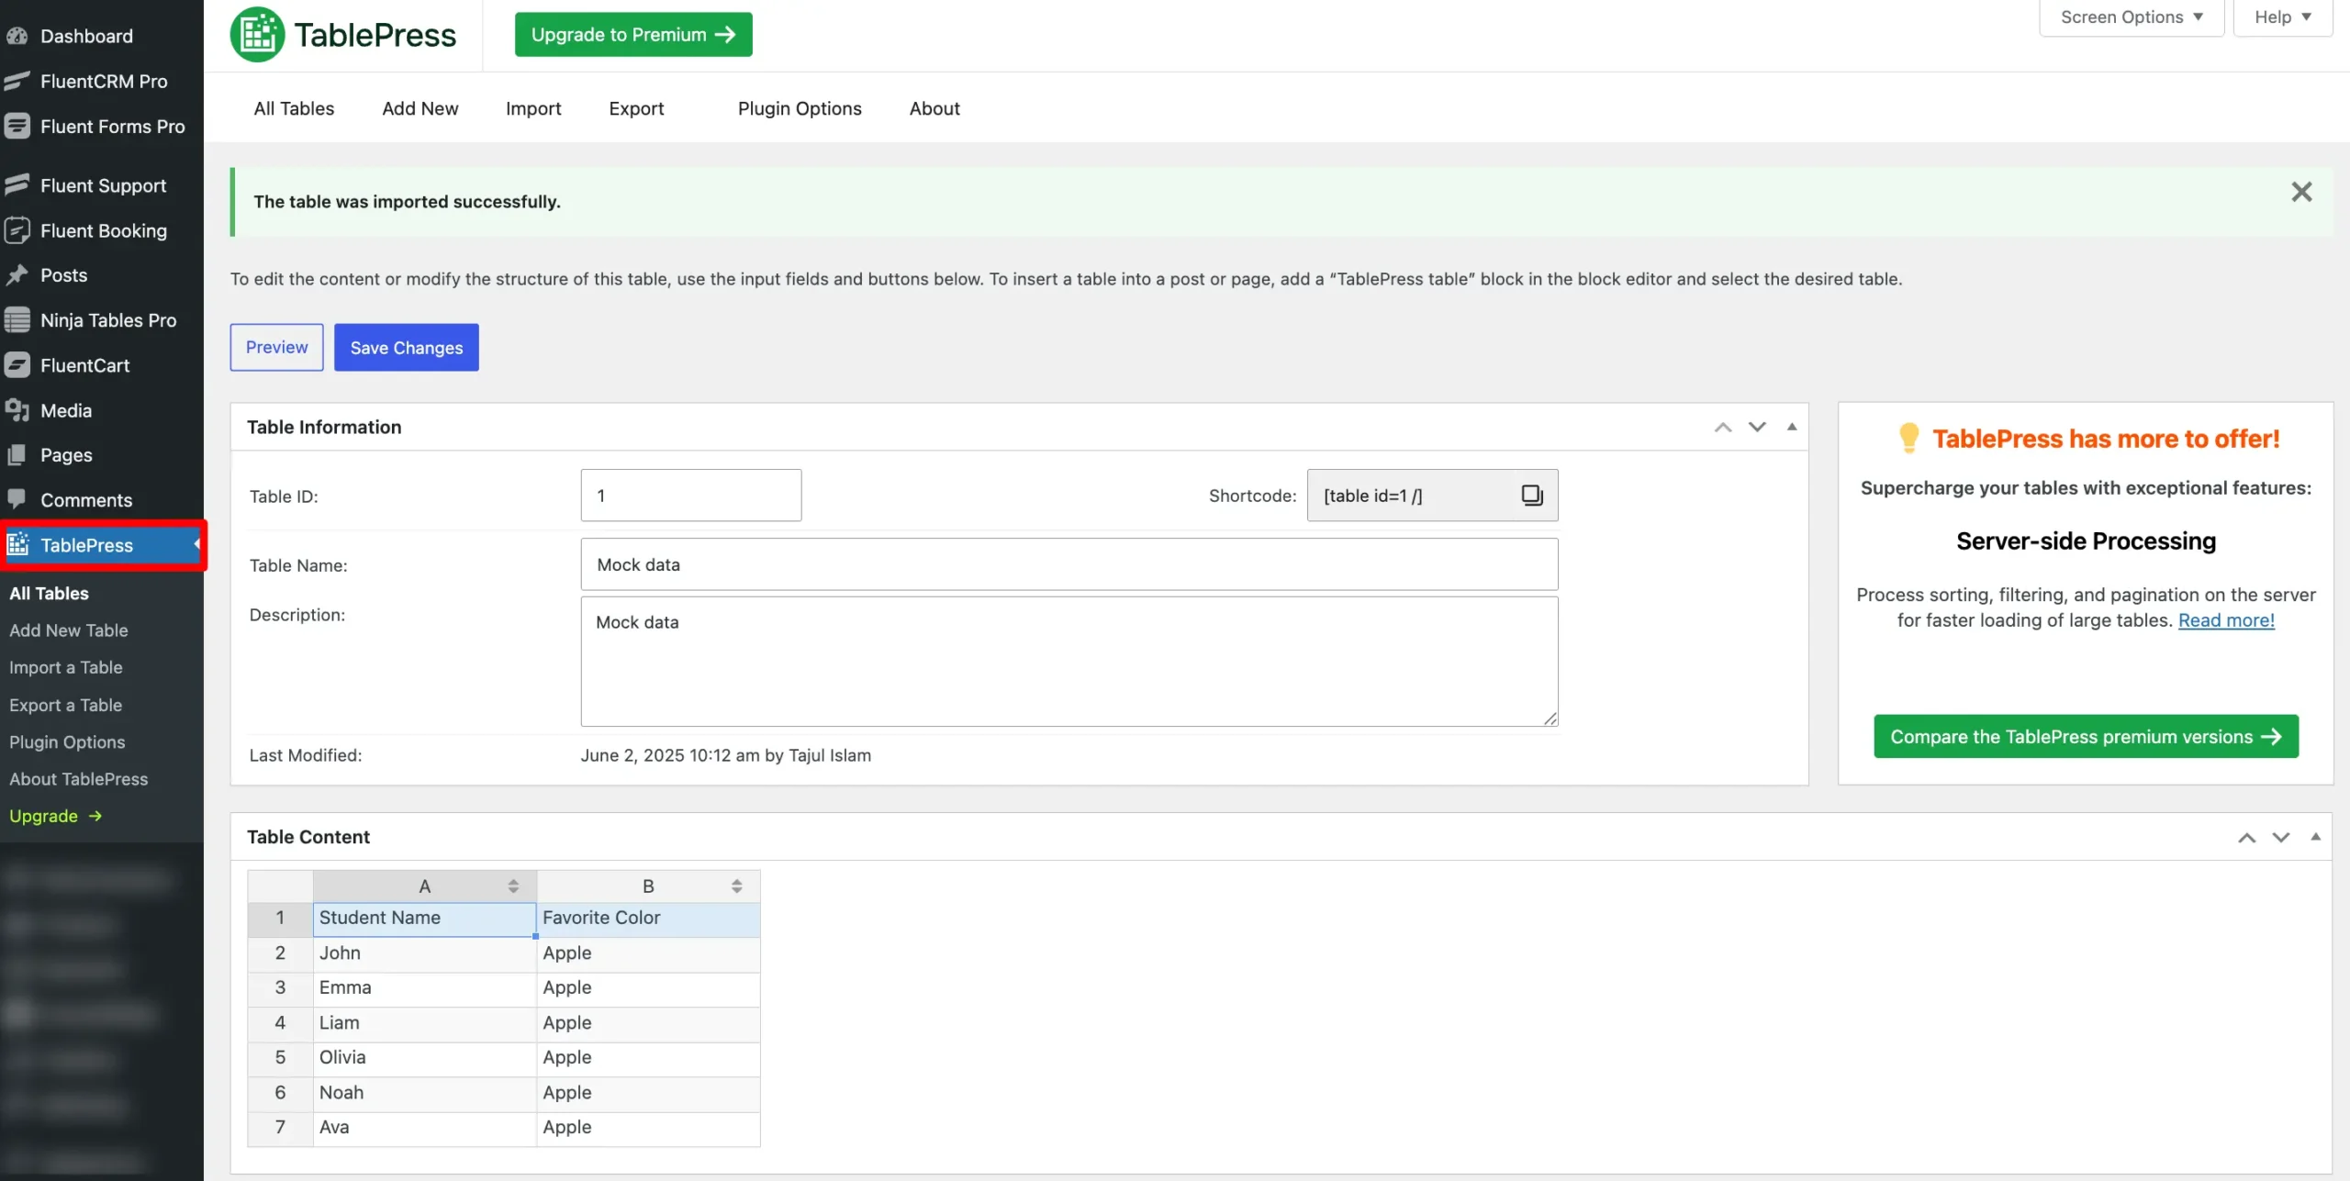Open the About tab
This screenshot has width=2350, height=1181.
click(934, 108)
